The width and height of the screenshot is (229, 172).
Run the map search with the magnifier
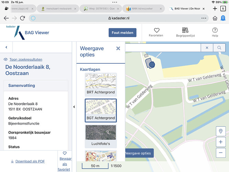pyautogui.click(x=219, y=47)
